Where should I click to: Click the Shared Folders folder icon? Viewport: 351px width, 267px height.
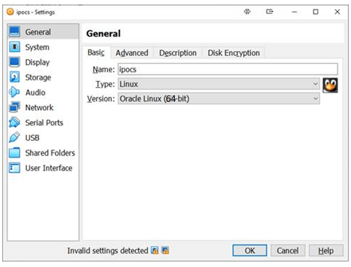[14, 153]
